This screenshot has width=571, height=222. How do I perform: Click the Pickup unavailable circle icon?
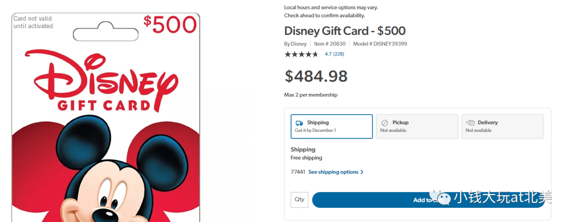[385, 122]
